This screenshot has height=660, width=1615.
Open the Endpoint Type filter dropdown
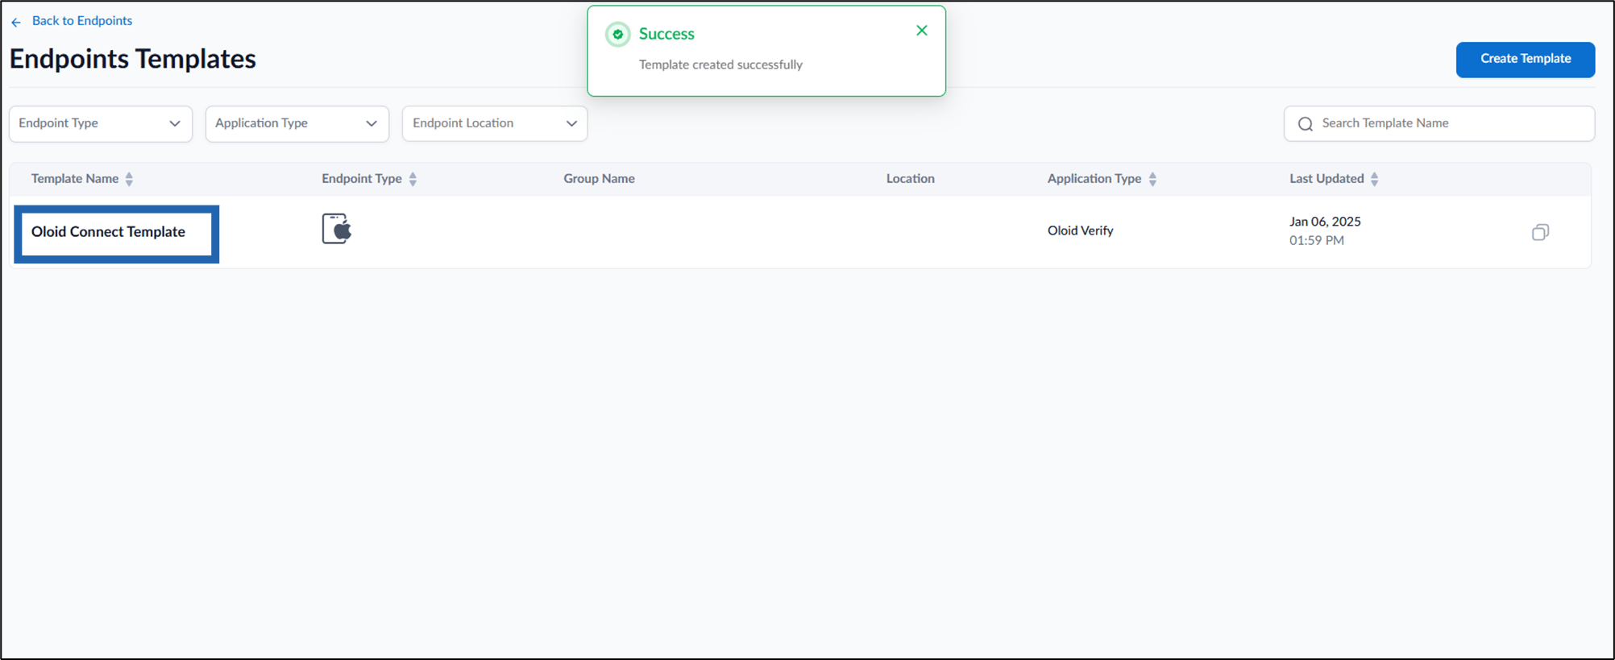coord(101,123)
